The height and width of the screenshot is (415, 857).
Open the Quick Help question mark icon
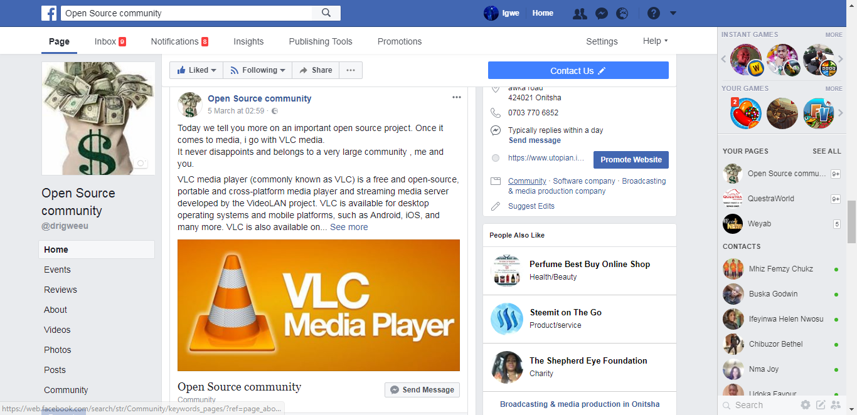click(654, 13)
